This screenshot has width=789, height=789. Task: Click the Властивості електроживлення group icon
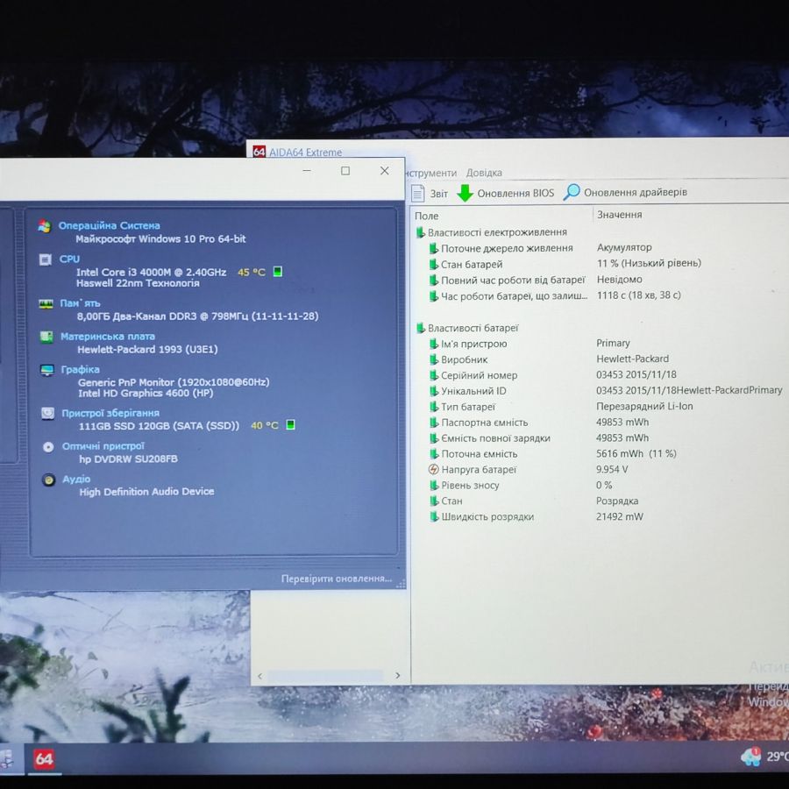(421, 232)
